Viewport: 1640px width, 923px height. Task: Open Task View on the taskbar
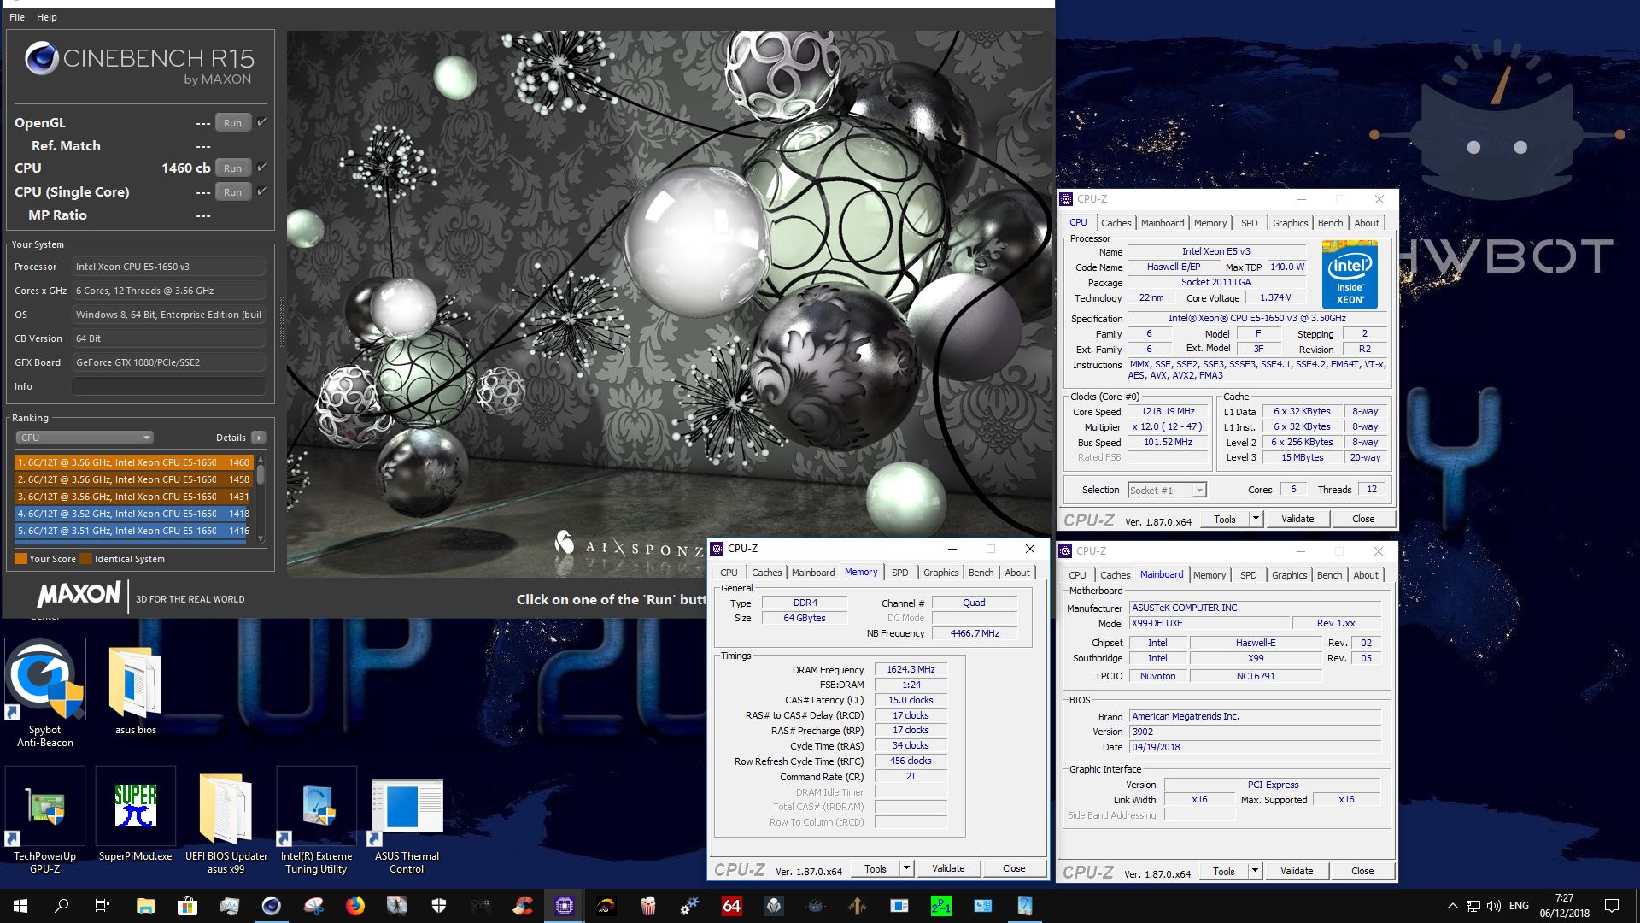(x=102, y=906)
